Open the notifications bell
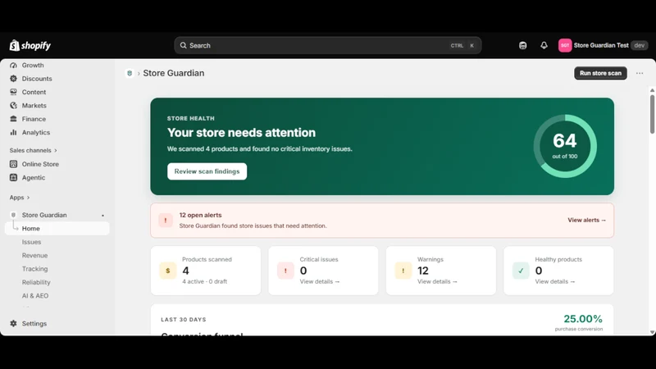The width and height of the screenshot is (656, 369). pyautogui.click(x=544, y=45)
